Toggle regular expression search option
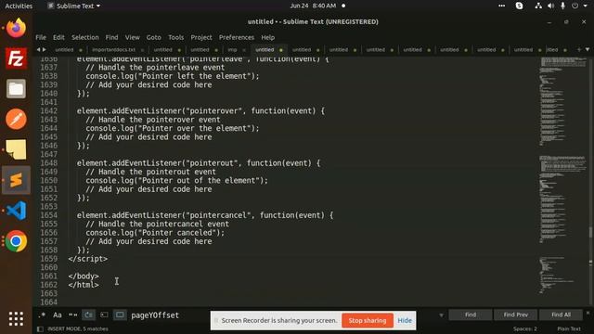This screenshot has height=334, width=594. [x=42, y=315]
